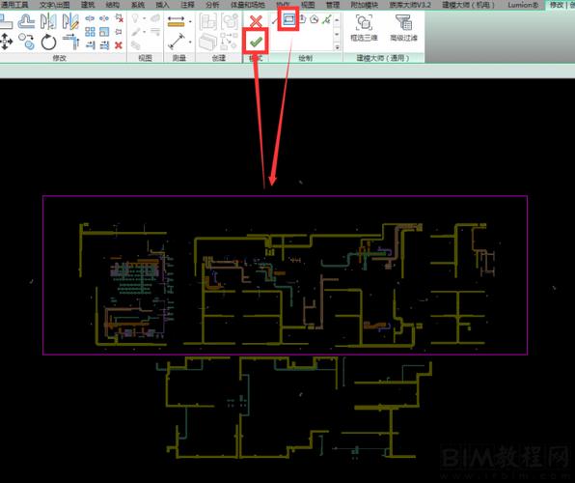The width and height of the screenshot is (575, 483).
Task: Open the 插入 ribbon tab
Action: pos(162,5)
